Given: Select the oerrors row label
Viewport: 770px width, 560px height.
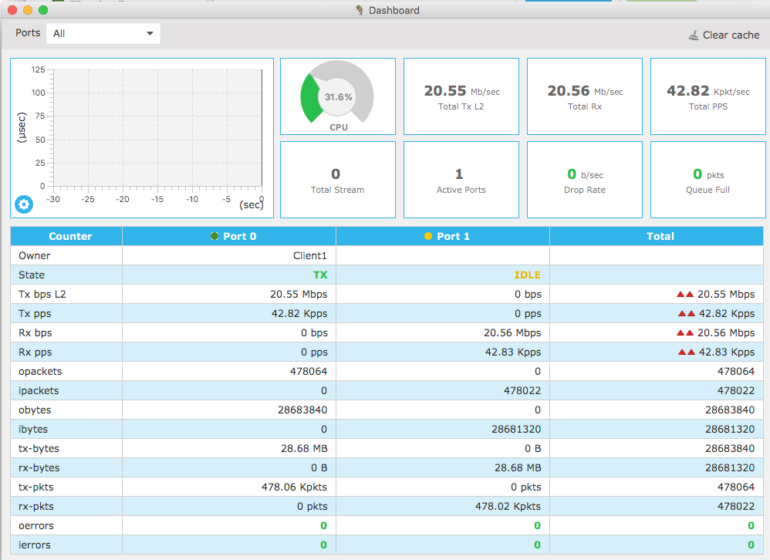Looking at the screenshot, I should [36, 525].
